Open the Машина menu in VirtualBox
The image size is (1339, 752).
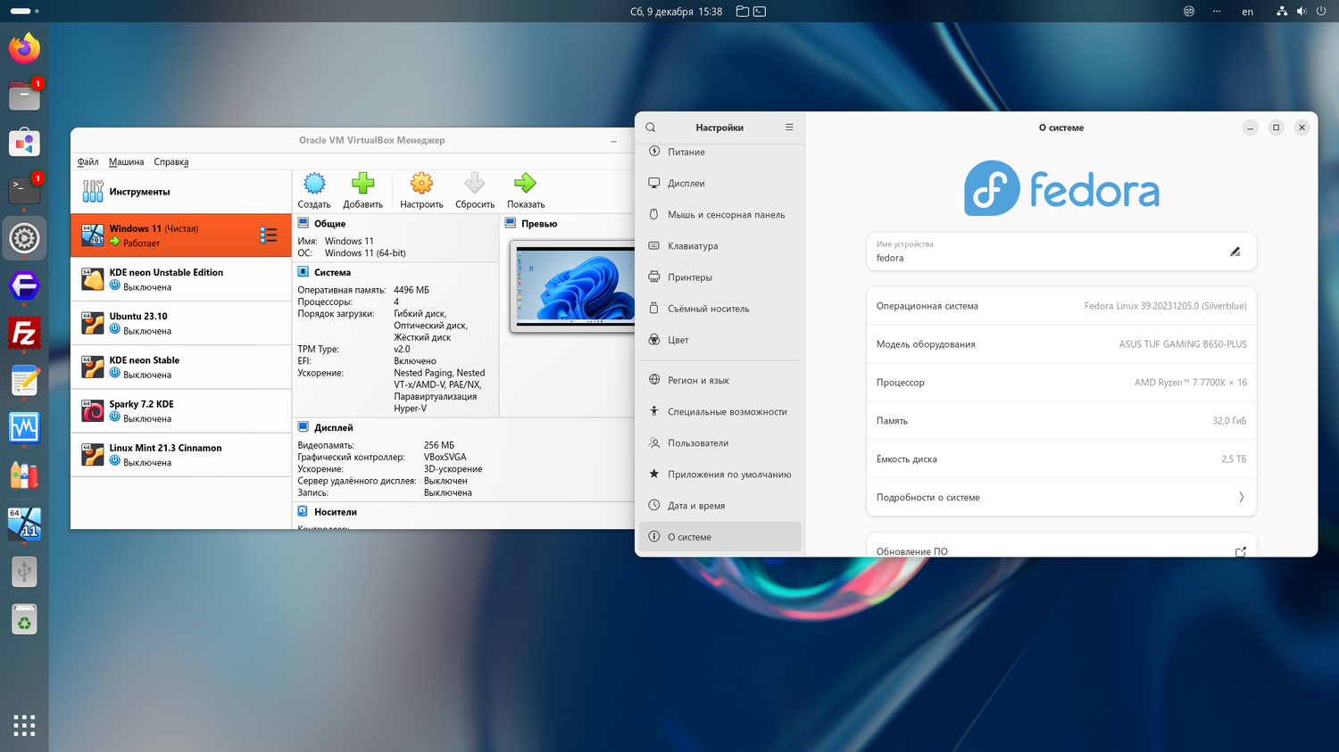click(x=127, y=162)
